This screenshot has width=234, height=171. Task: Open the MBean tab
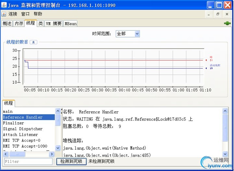[70, 24]
